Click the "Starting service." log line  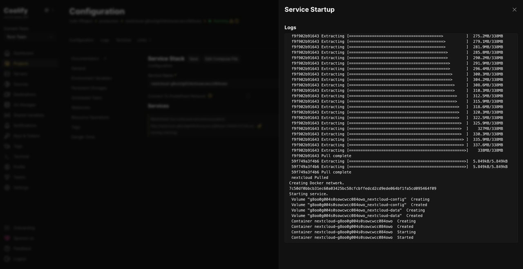pyautogui.click(x=308, y=194)
